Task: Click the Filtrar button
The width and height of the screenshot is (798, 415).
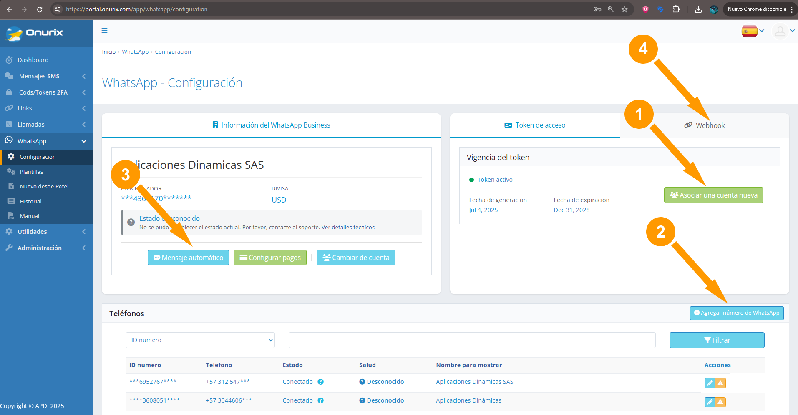Action: coord(717,340)
